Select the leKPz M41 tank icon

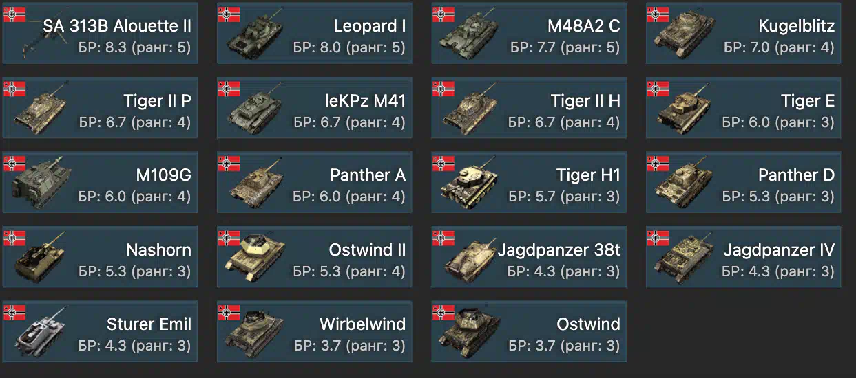(253, 111)
